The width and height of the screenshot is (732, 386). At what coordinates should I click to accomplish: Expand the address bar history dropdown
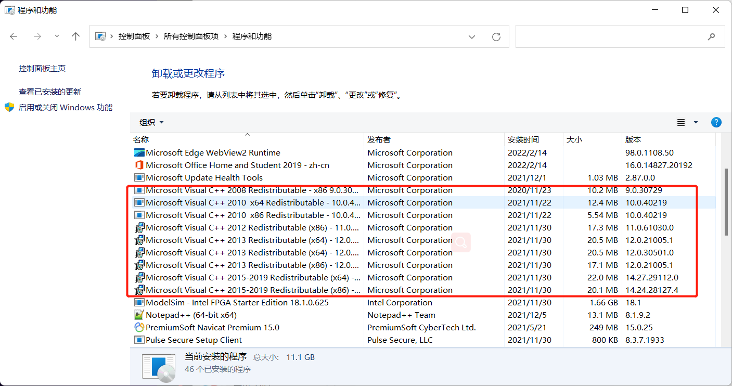click(x=472, y=37)
